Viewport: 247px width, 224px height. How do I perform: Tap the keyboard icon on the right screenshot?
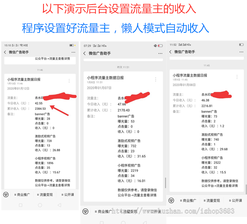171,200
